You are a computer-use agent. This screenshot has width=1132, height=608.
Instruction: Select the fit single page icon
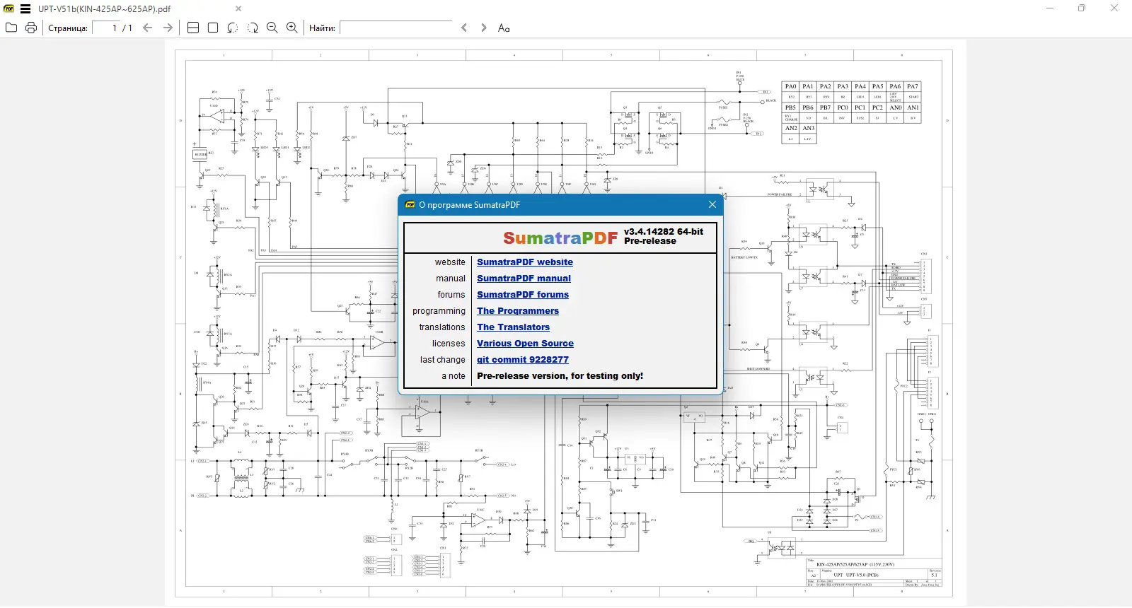tap(213, 28)
